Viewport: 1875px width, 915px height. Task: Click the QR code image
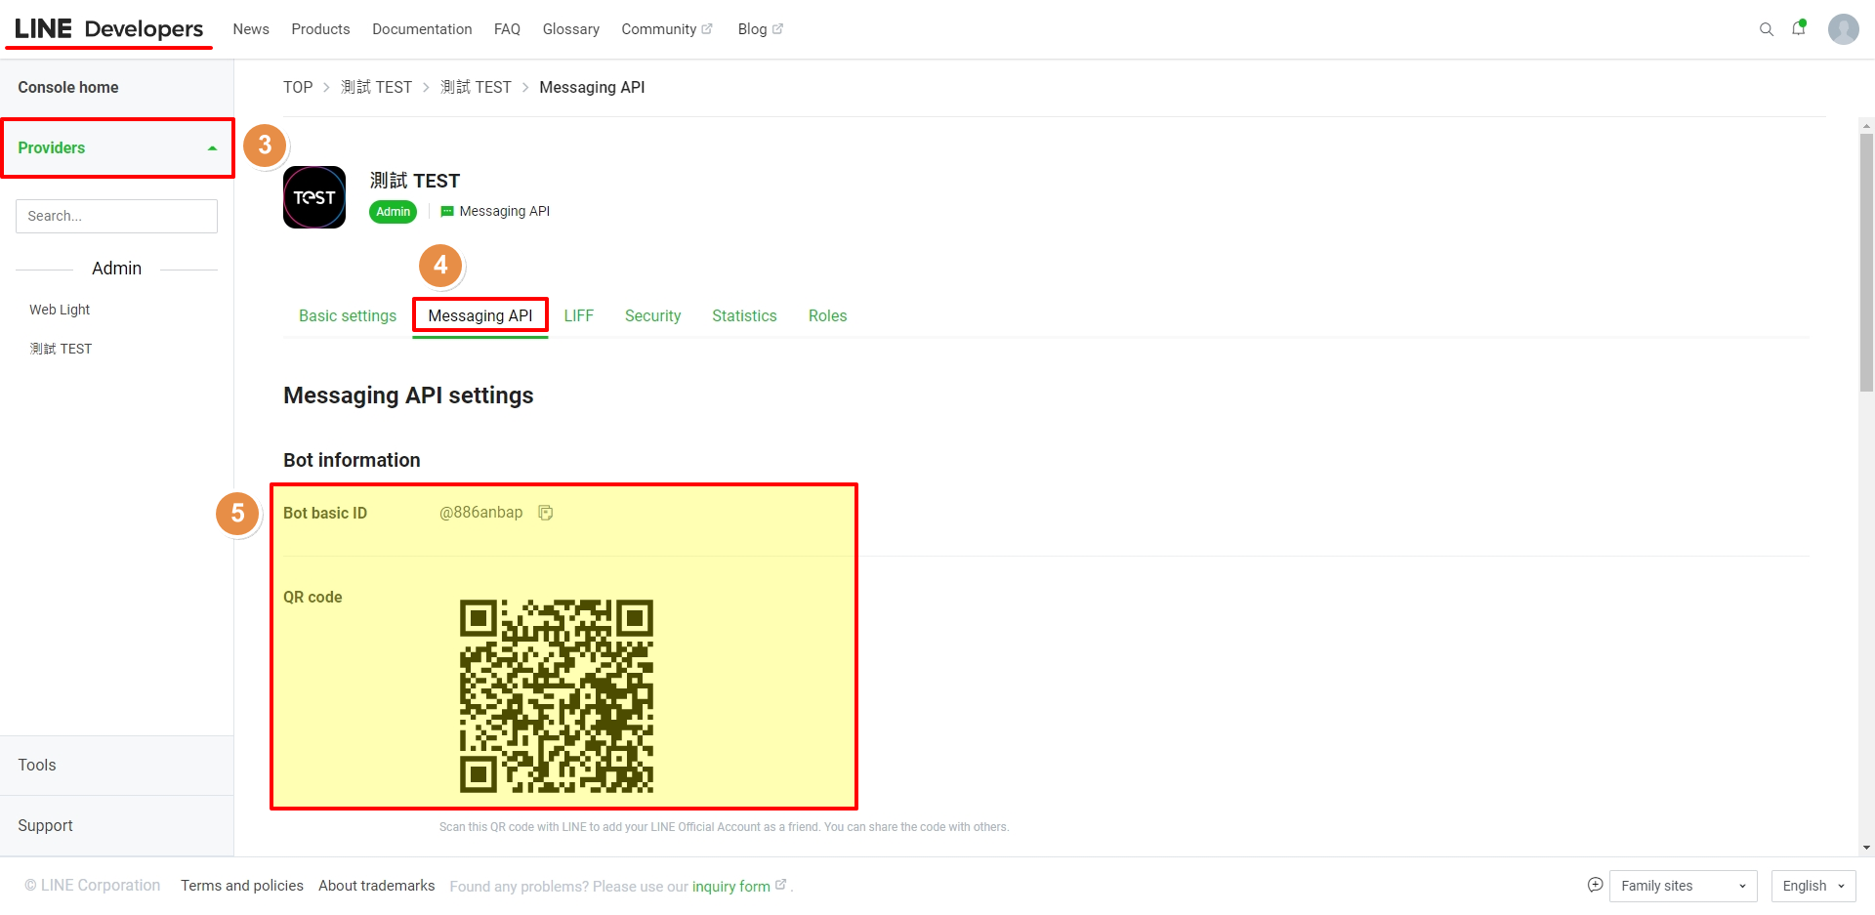coord(556,695)
